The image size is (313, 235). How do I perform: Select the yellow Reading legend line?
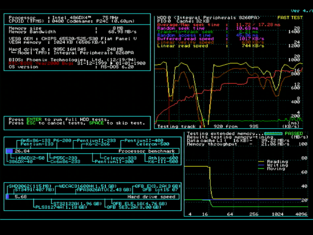[x=261, y=161]
